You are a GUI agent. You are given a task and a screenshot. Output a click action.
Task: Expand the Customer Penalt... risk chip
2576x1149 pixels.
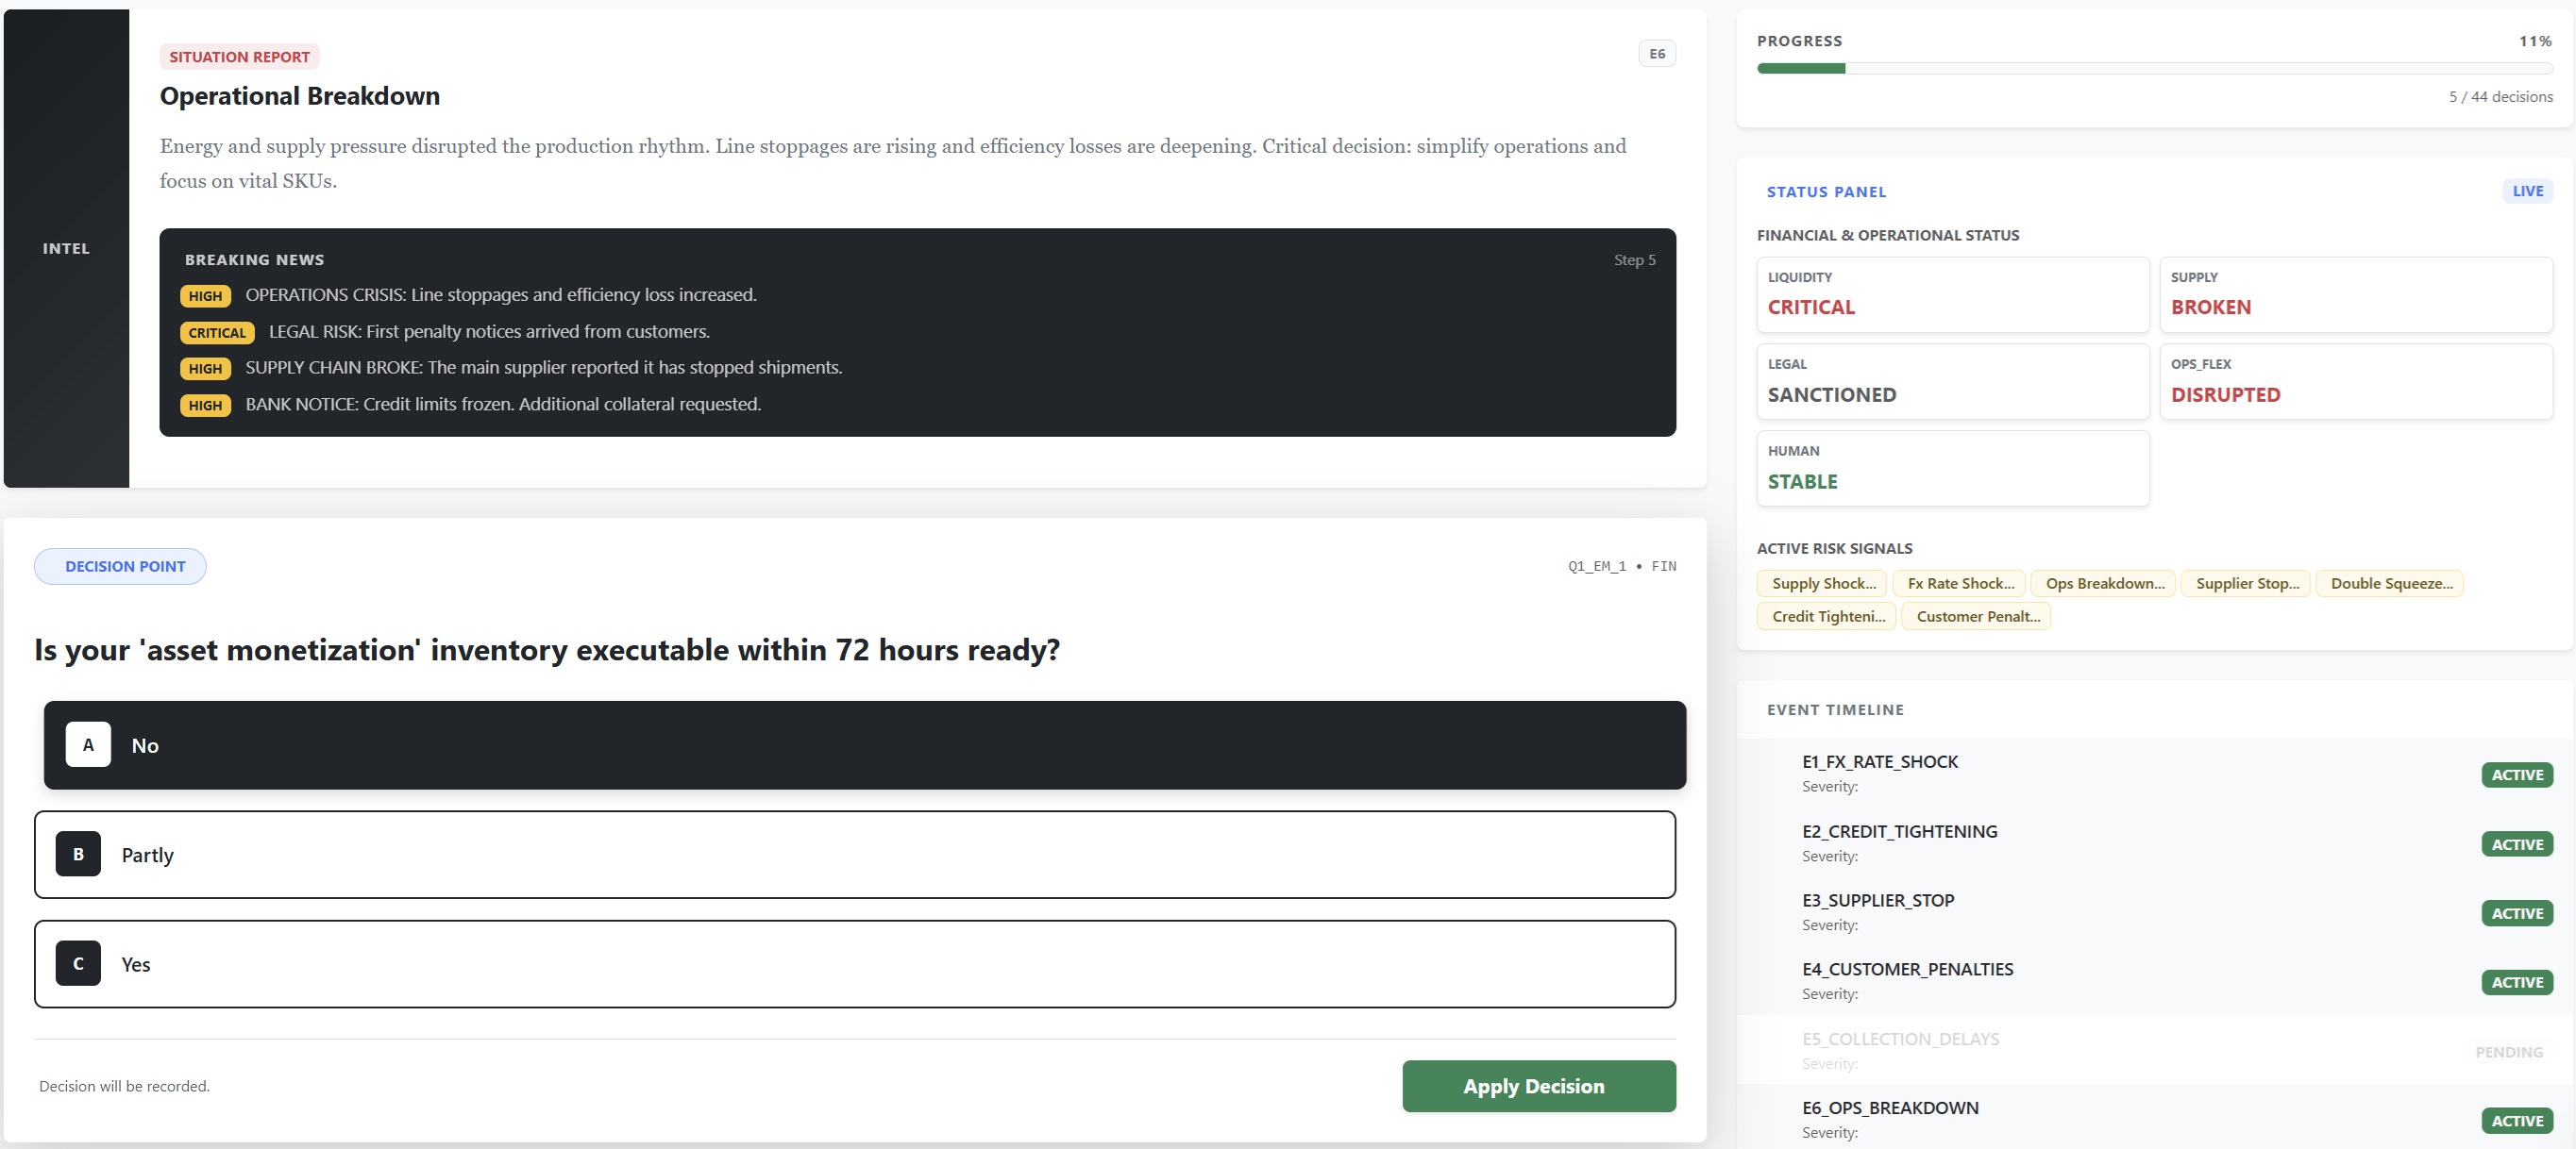pyautogui.click(x=1976, y=616)
